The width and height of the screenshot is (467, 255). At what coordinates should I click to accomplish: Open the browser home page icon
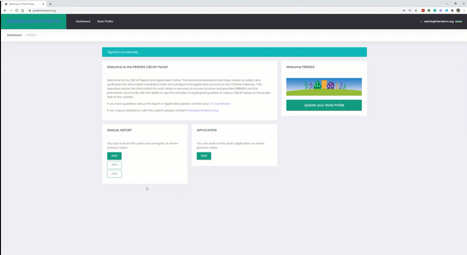(22, 10)
